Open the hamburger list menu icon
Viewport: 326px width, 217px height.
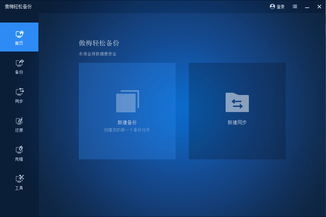295,6
